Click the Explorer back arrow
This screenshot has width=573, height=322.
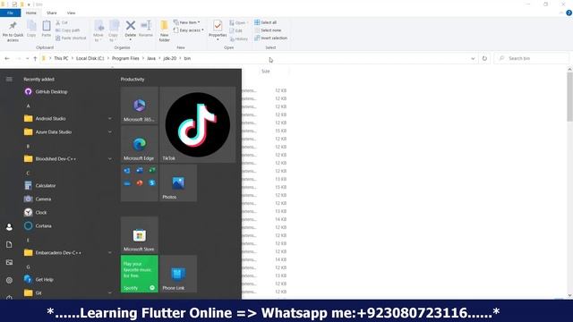7,58
